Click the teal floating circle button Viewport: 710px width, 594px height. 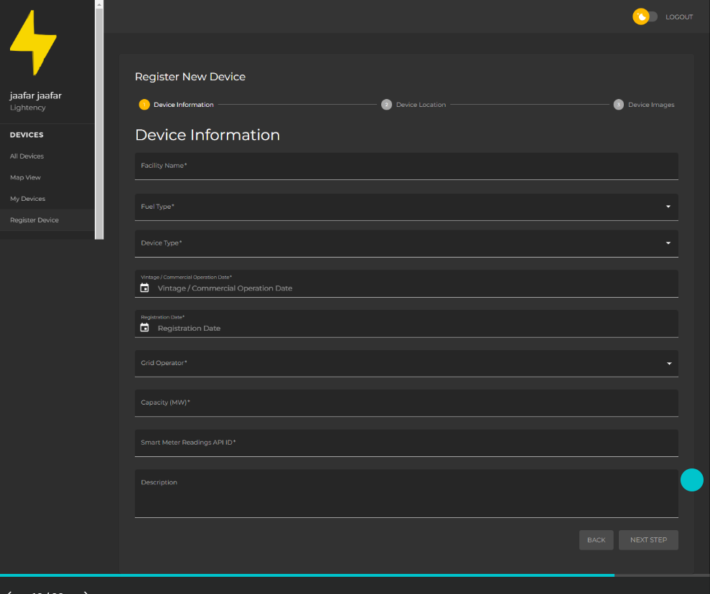coord(691,479)
